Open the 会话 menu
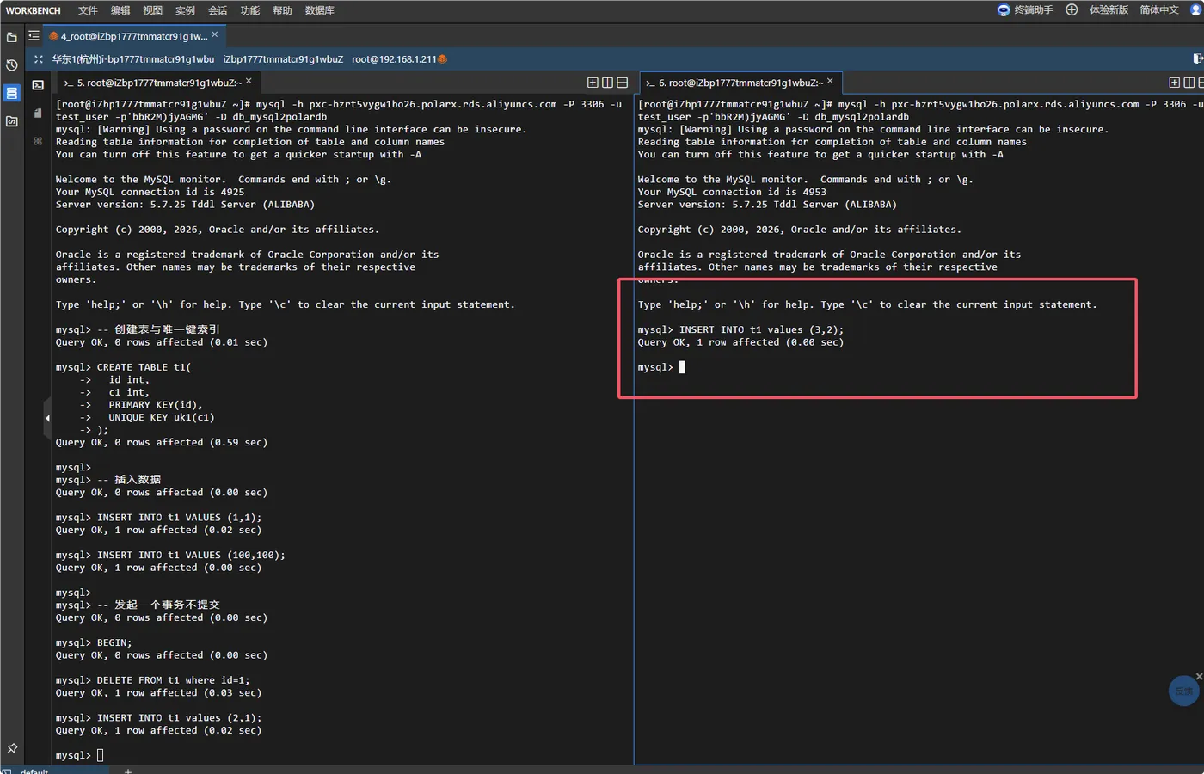The image size is (1204, 774). click(x=218, y=10)
